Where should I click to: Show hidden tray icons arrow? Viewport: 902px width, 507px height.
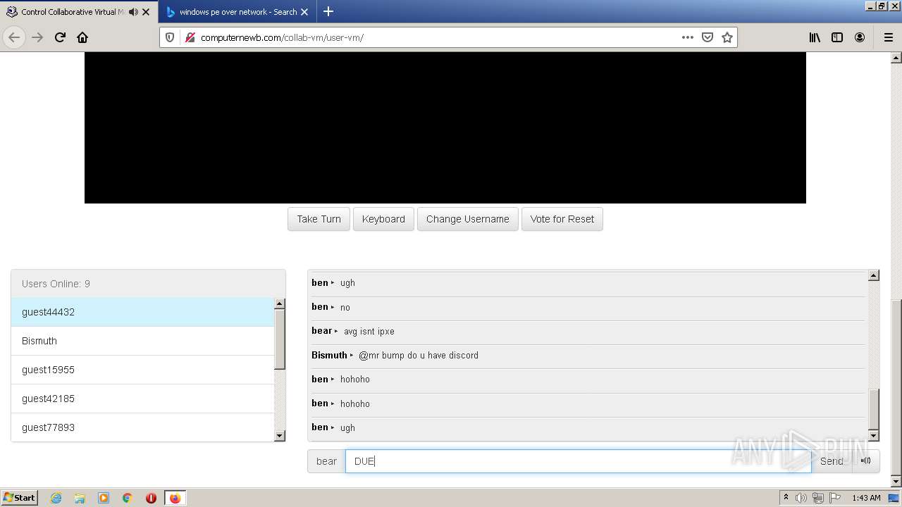pyautogui.click(x=786, y=498)
